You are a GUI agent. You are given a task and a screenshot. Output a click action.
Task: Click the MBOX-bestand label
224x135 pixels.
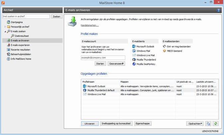point(174,51)
